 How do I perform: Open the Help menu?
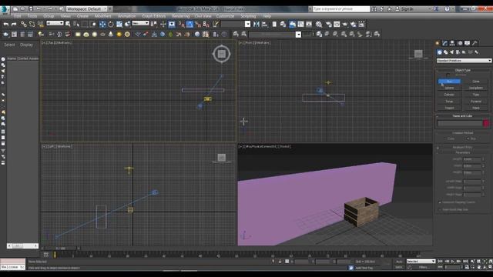click(267, 16)
